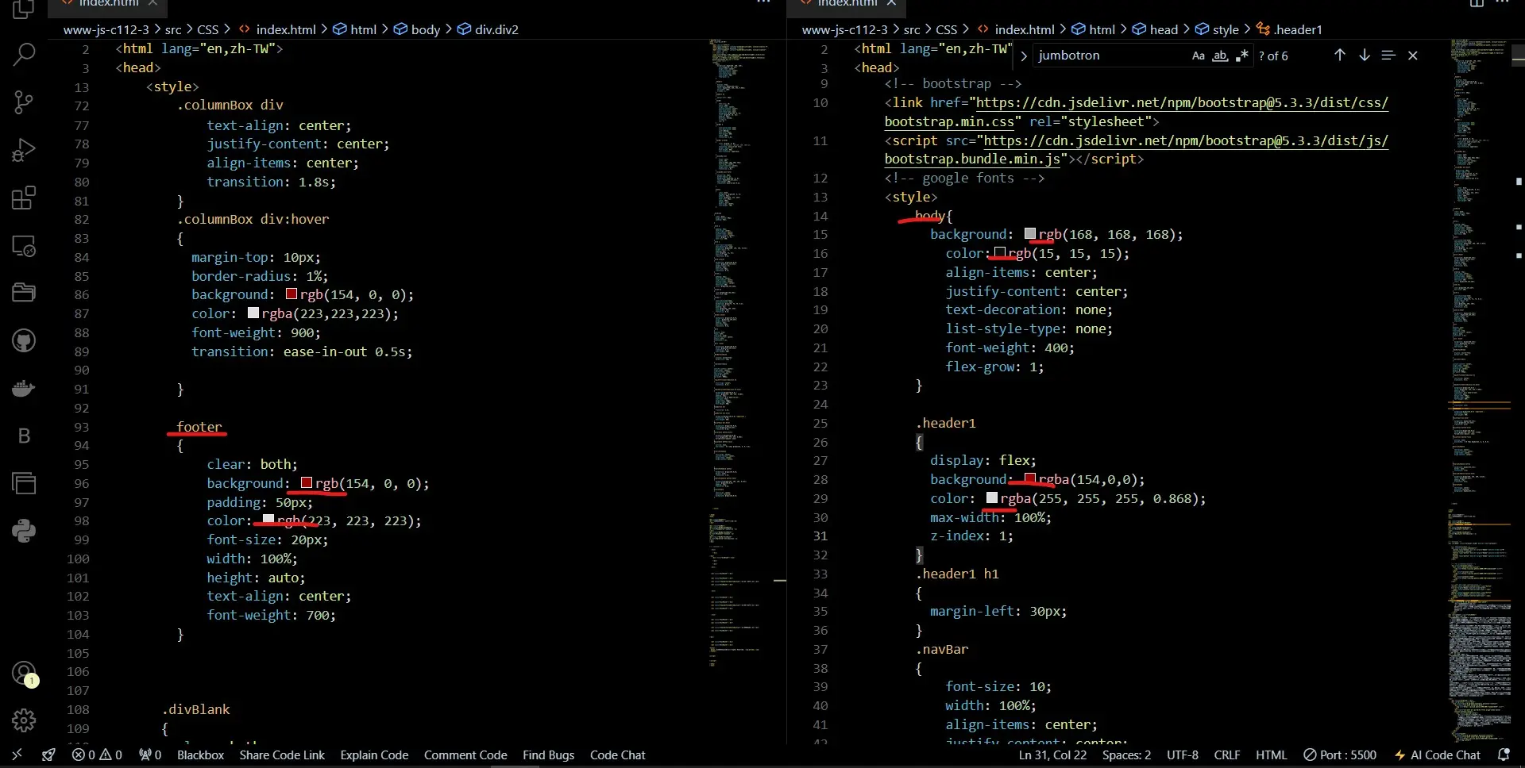Open the notifications bell in status bar
The height and width of the screenshot is (768, 1525).
click(x=1503, y=755)
